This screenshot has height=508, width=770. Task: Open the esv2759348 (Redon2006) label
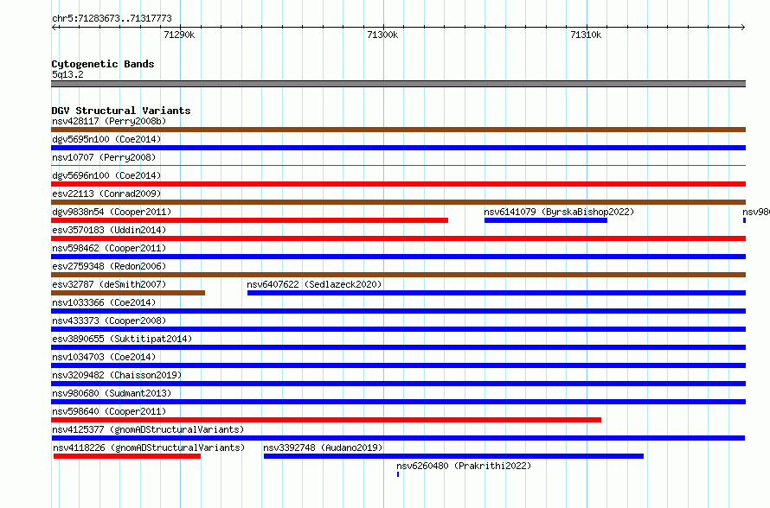pyautogui.click(x=109, y=266)
